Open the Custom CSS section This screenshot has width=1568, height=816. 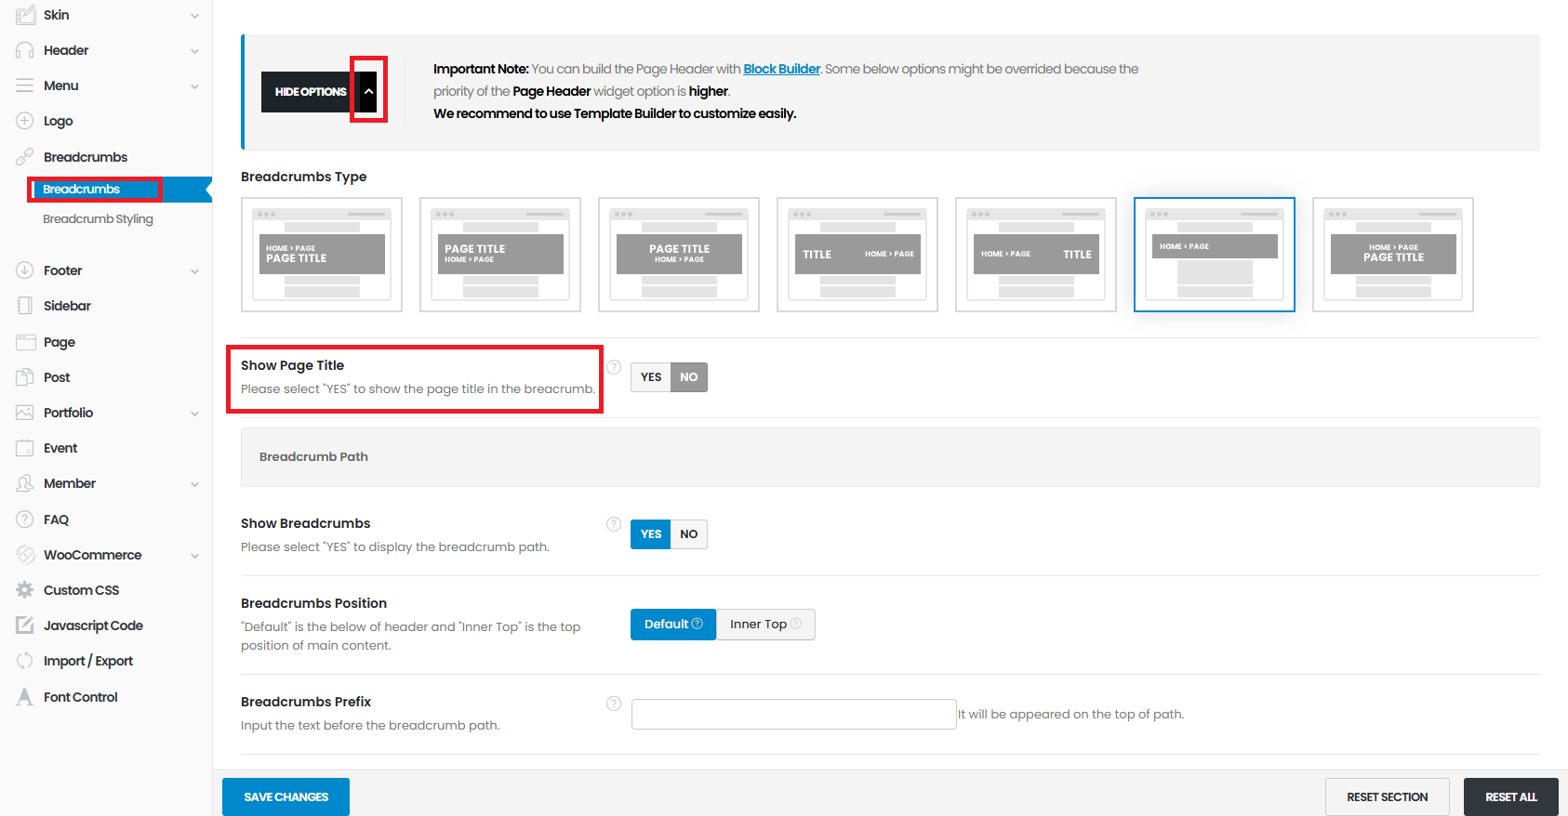[81, 590]
